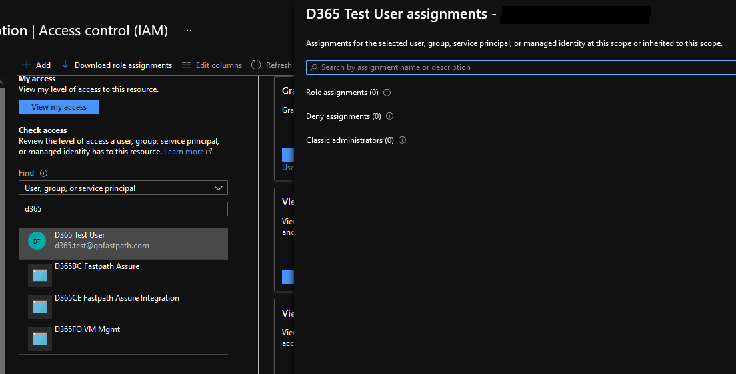Click the search magnifier icon in assignments panel

(x=313, y=67)
